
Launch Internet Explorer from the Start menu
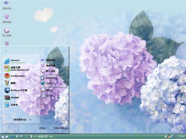pyautogui.click(x=15, y=61)
